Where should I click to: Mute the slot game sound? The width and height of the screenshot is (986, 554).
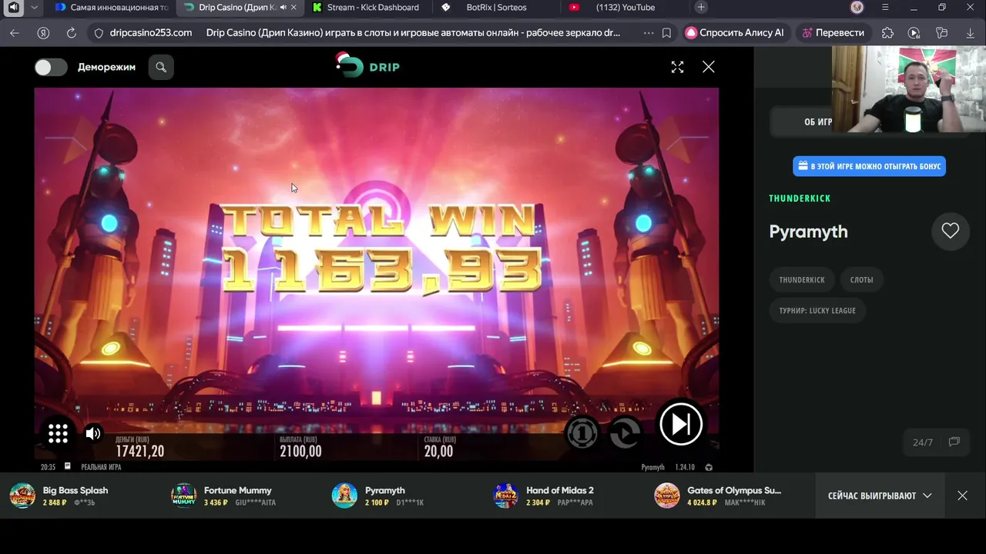pyautogui.click(x=93, y=433)
